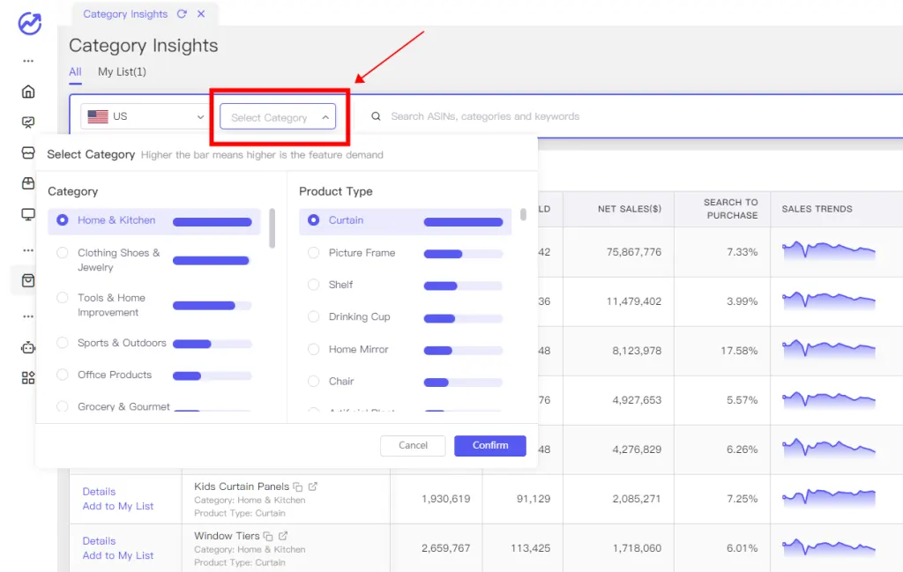The image size is (903, 572).
Task: Click Curtain demand bar
Action: (463, 222)
